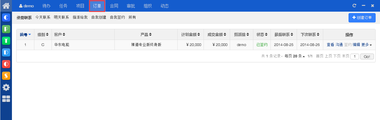Select the 订单 tab
Image resolution: width=380 pixels, height=120 pixels.
(97, 6)
